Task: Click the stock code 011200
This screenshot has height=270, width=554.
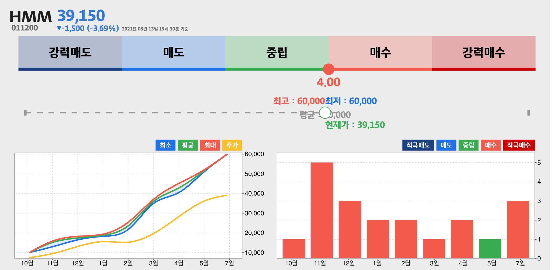Action: [x=25, y=28]
